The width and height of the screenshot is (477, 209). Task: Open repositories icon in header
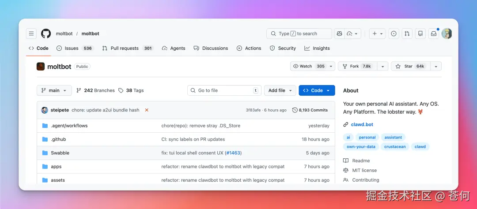[x=420, y=34]
